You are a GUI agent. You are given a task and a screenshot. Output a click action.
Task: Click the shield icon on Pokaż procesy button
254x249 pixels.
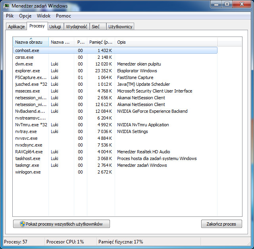point(22,224)
